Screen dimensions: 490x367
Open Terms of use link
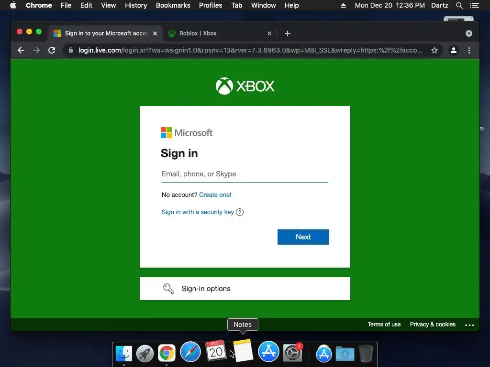pos(384,324)
